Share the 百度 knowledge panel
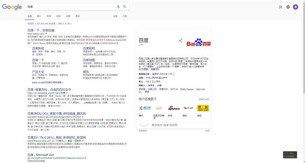The width and height of the screenshot is (305, 163). [181, 41]
